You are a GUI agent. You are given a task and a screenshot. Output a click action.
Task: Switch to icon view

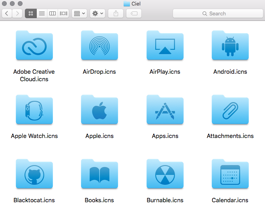31,13
